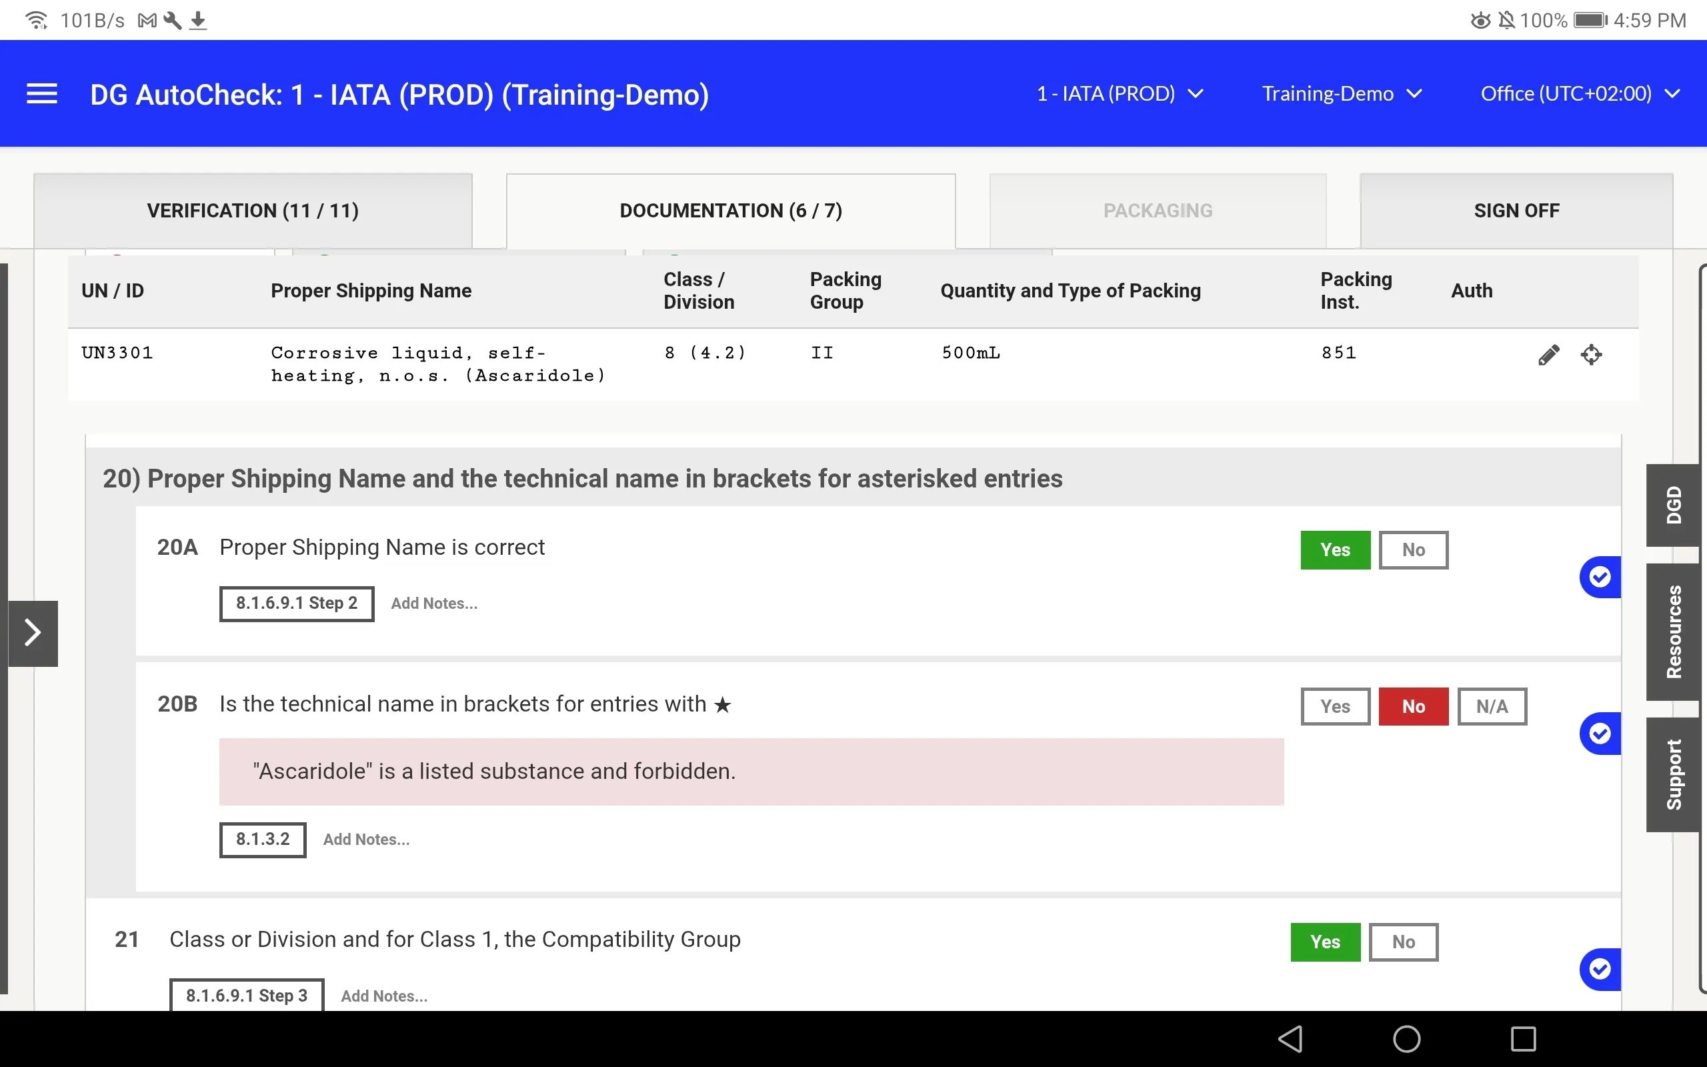Tap the eye comfort icon in status bar

(1480, 21)
